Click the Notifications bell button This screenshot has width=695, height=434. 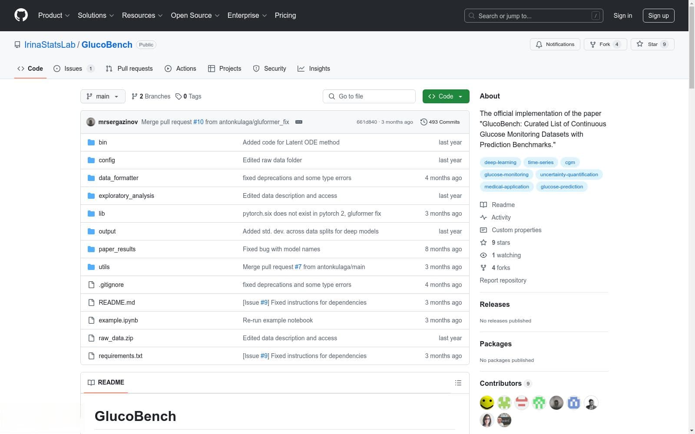[555, 44]
